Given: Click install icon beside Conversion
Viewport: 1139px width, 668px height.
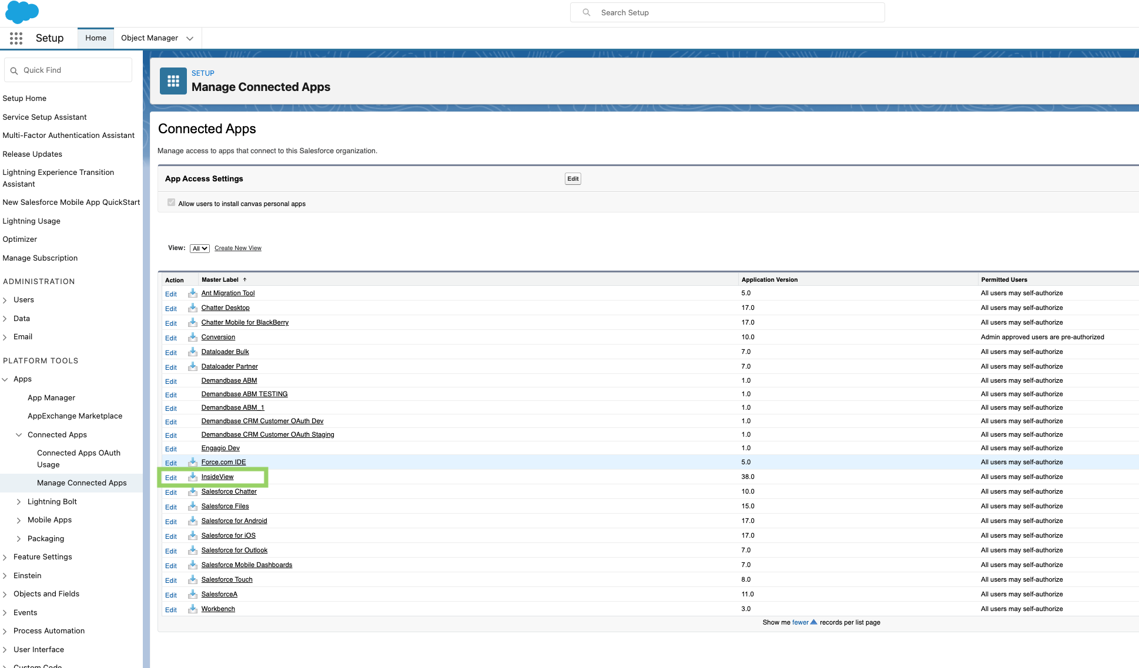Looking at the screenshot, I should pos(192,337).
